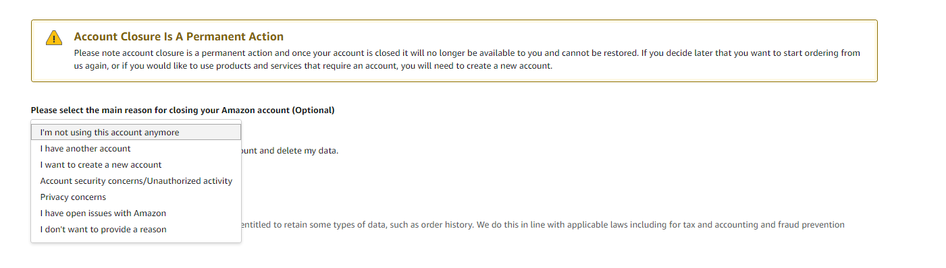Pick "I don't want to provide a reason"
This screenshot has width=946, height=268.
[136, 230]
